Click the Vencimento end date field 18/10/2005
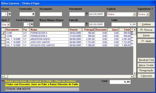This screenshot has width=156, height=93. pyautogui.click(x=96, y=14)
